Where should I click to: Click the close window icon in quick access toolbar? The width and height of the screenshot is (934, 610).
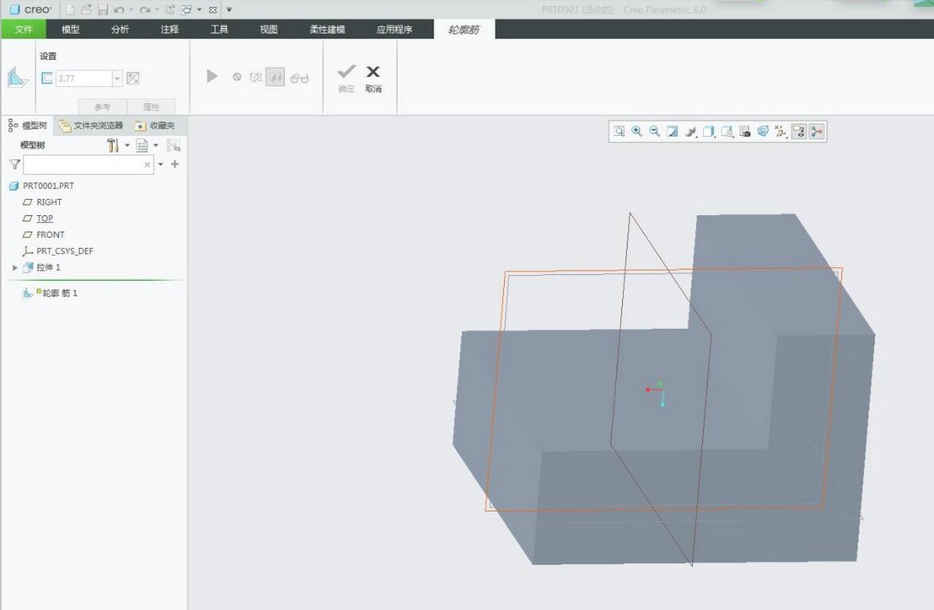point(213,10)
